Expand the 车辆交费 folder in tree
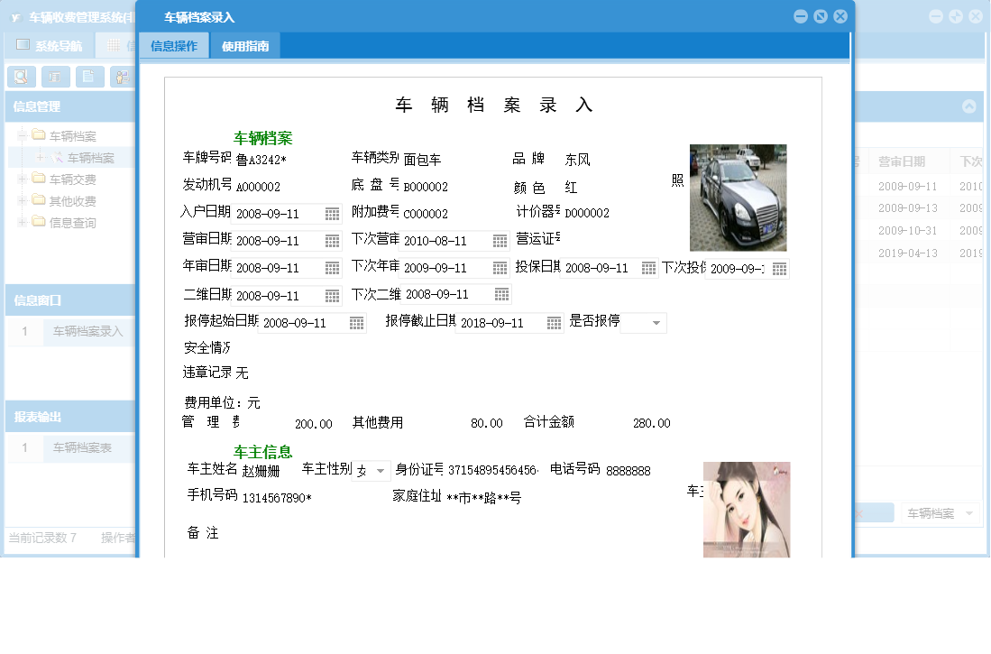 click(21, 180)
